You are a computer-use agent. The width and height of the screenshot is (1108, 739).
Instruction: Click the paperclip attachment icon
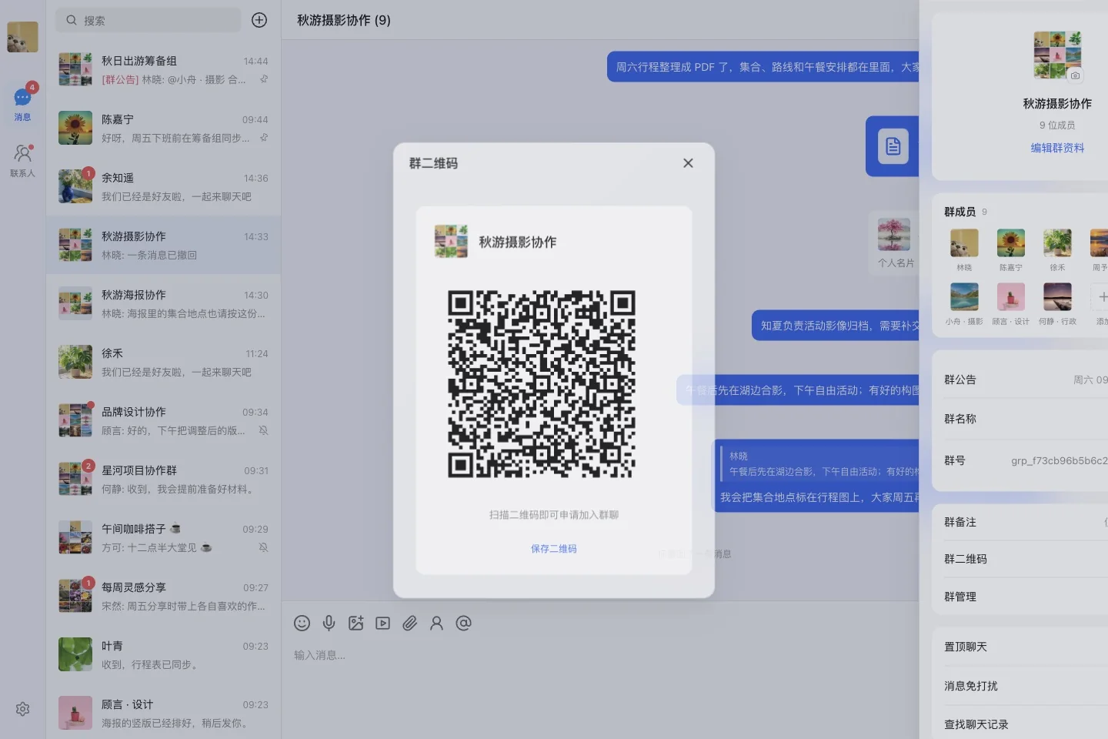(409, 623)
